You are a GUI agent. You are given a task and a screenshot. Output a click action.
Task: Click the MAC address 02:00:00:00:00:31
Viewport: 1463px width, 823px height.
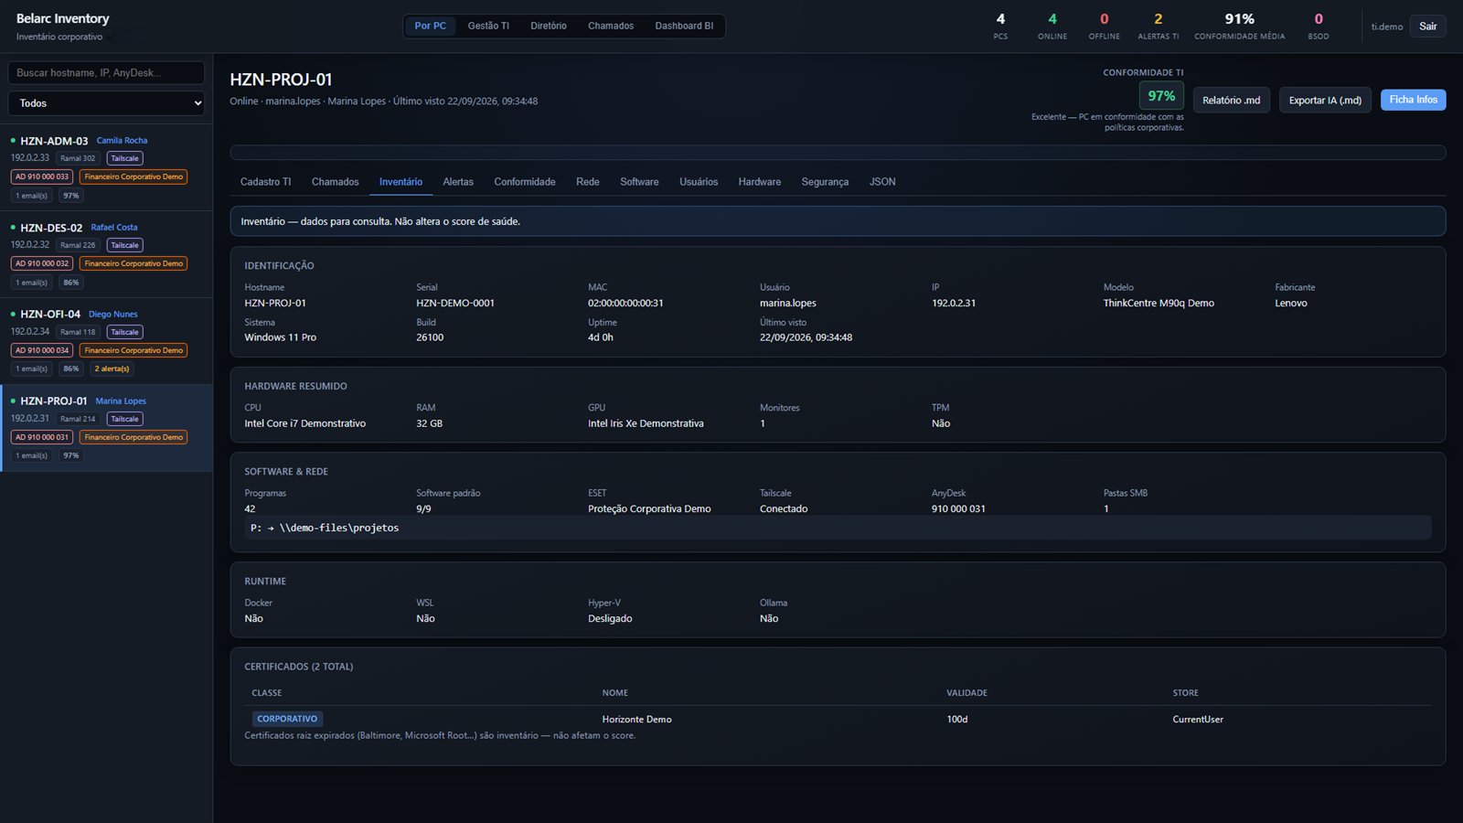625,303
